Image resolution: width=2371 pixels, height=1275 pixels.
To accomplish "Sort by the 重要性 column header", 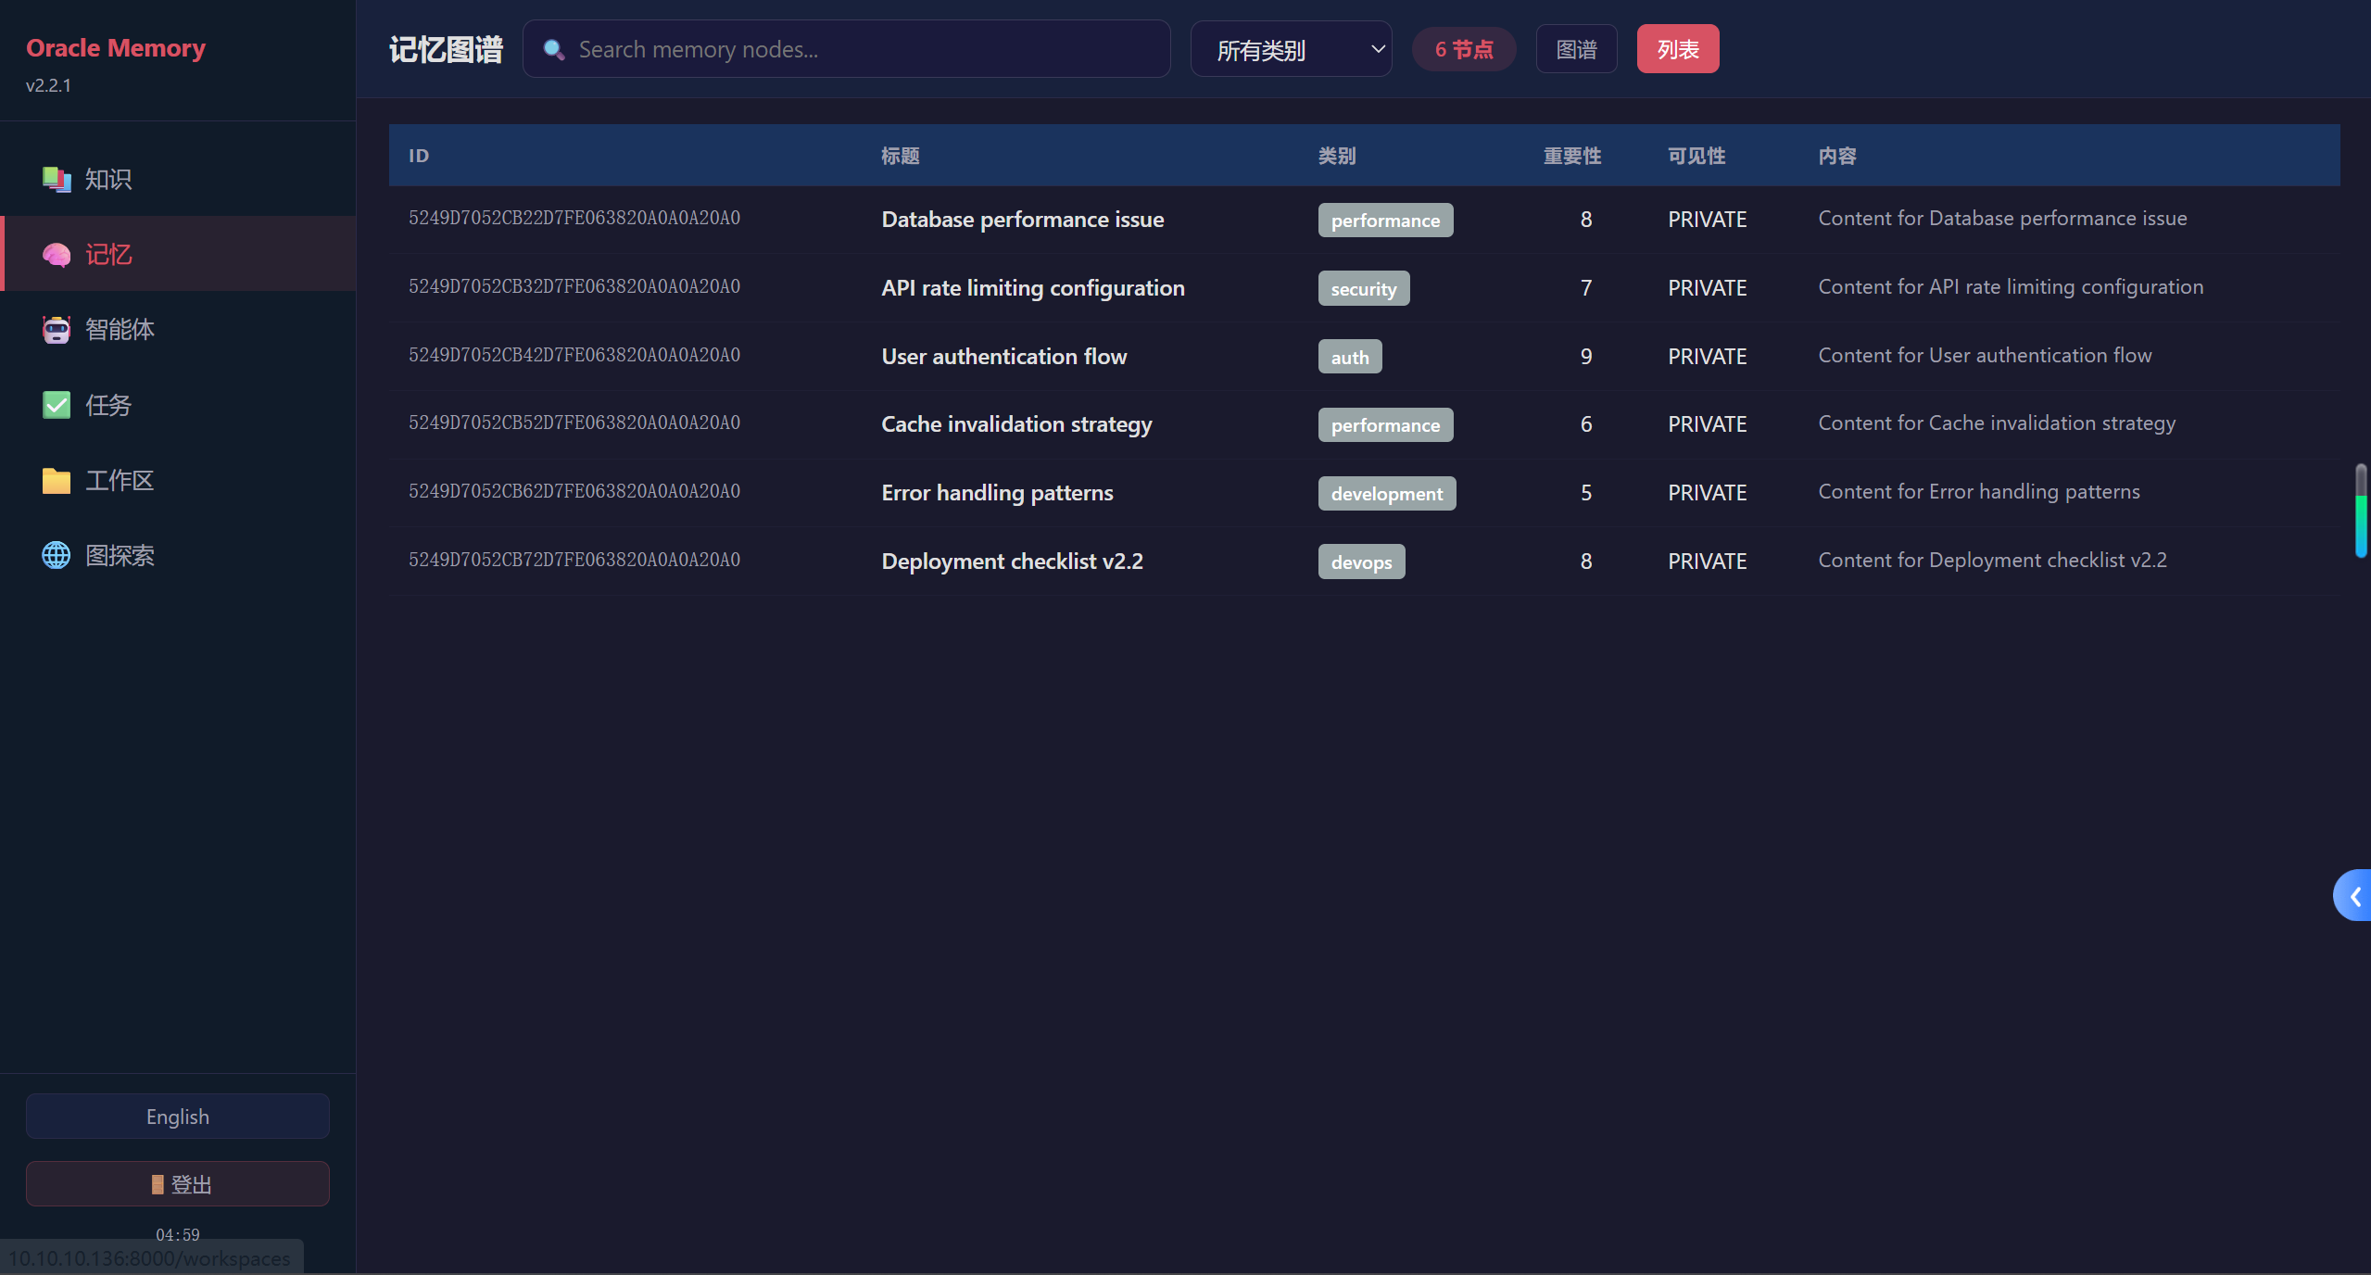I will point(1572,156).
